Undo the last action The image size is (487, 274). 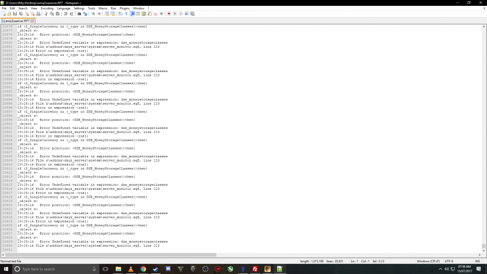66,14
